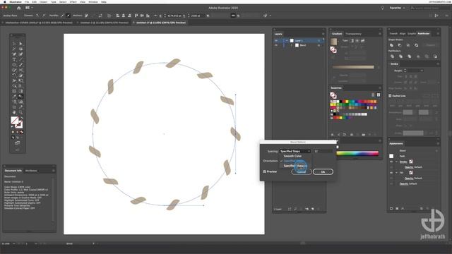
Task: Select the Pen tool
Action: (x=14, y=54)
